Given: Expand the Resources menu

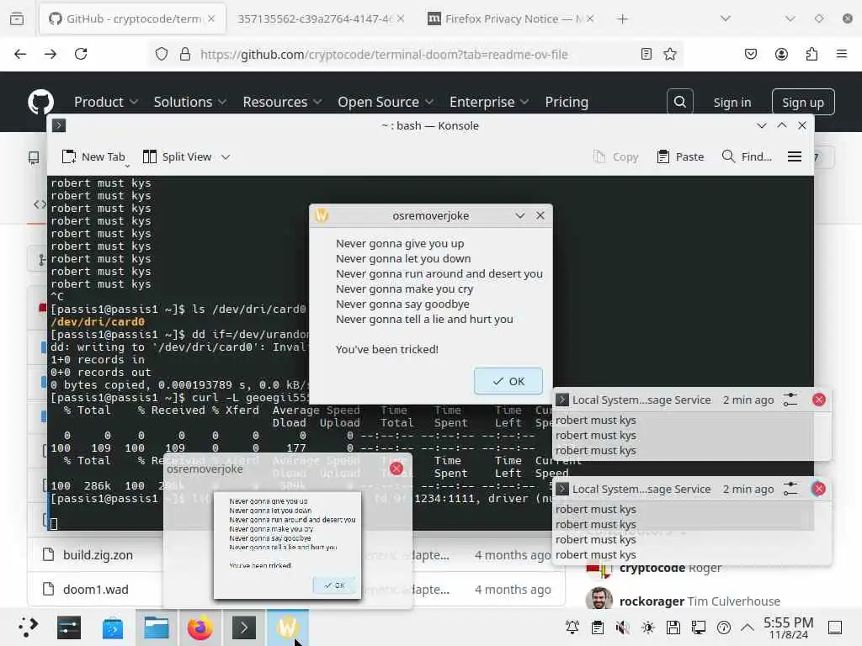Looking at the screenshot, I should pos(282,102).
